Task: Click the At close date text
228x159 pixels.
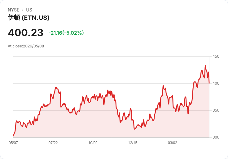Action: [x=26, y=46]
